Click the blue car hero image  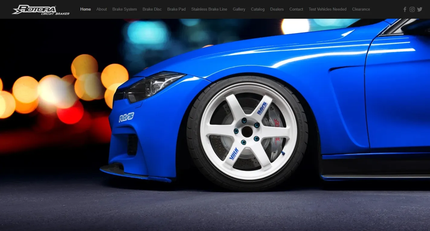(x=215, y=125)
